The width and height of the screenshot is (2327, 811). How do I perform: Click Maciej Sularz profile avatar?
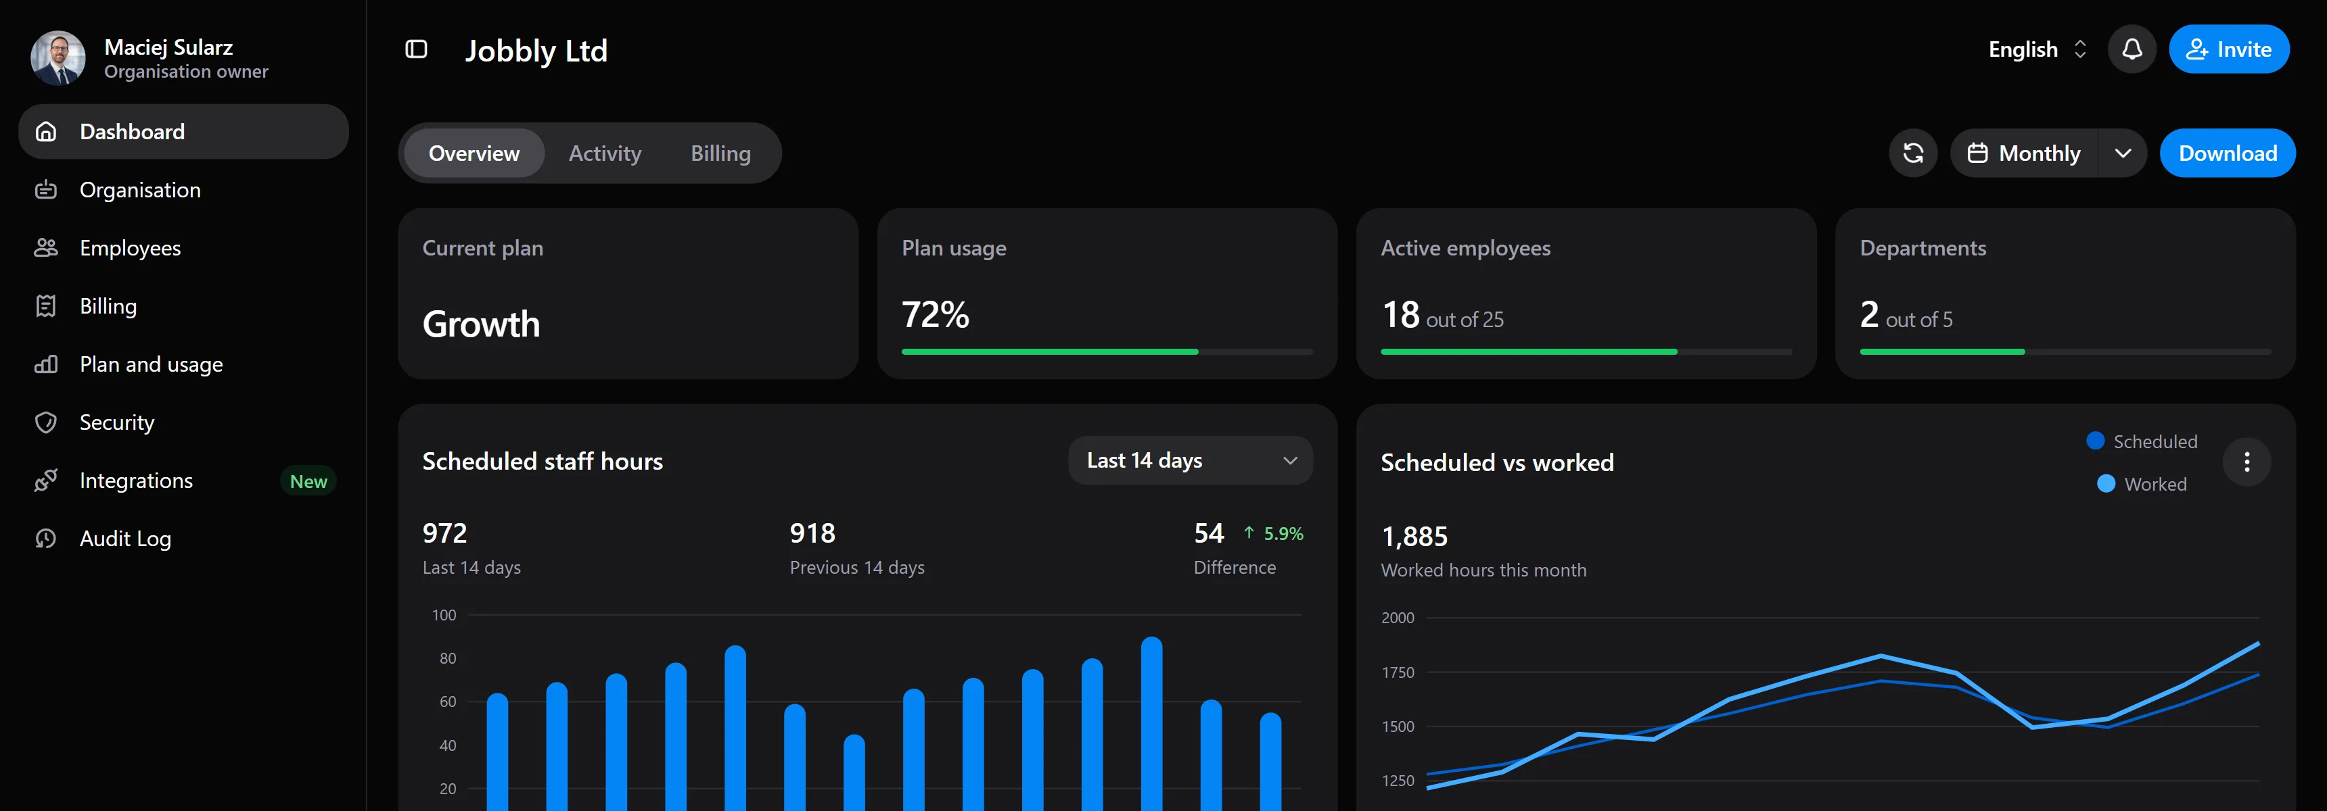[59, 59]
